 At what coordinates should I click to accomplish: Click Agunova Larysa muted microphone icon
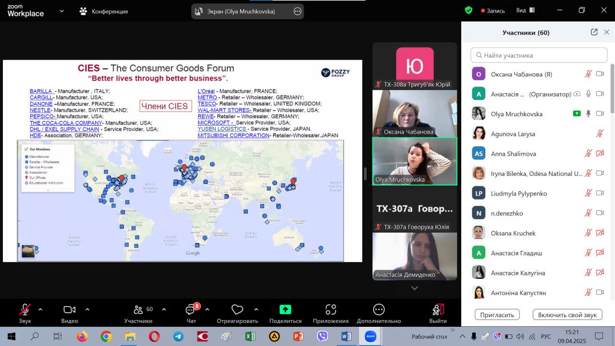(x=600, y=134)
